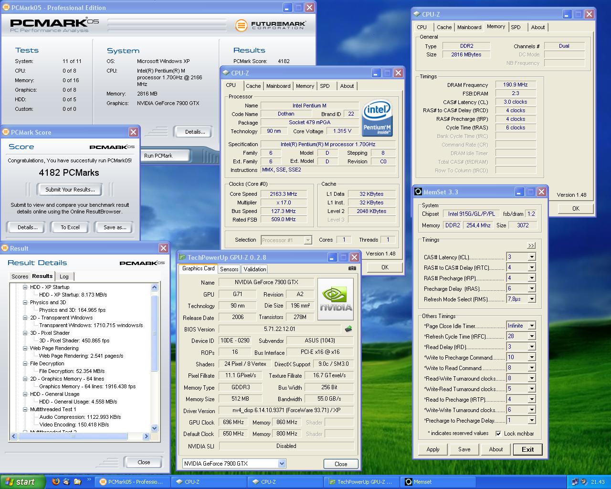The image size is (611, 489).
Task: Open About tab in the Memory CPU-Z window
Action: (x=537, y=27)
